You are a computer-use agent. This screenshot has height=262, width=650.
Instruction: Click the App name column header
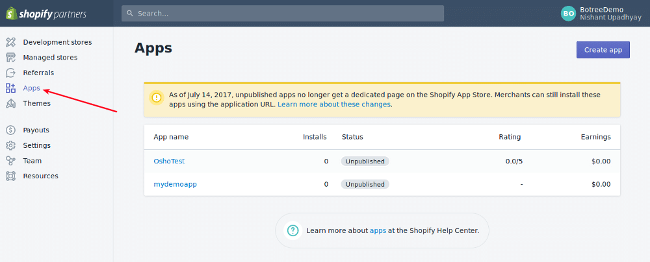point(171,137)
